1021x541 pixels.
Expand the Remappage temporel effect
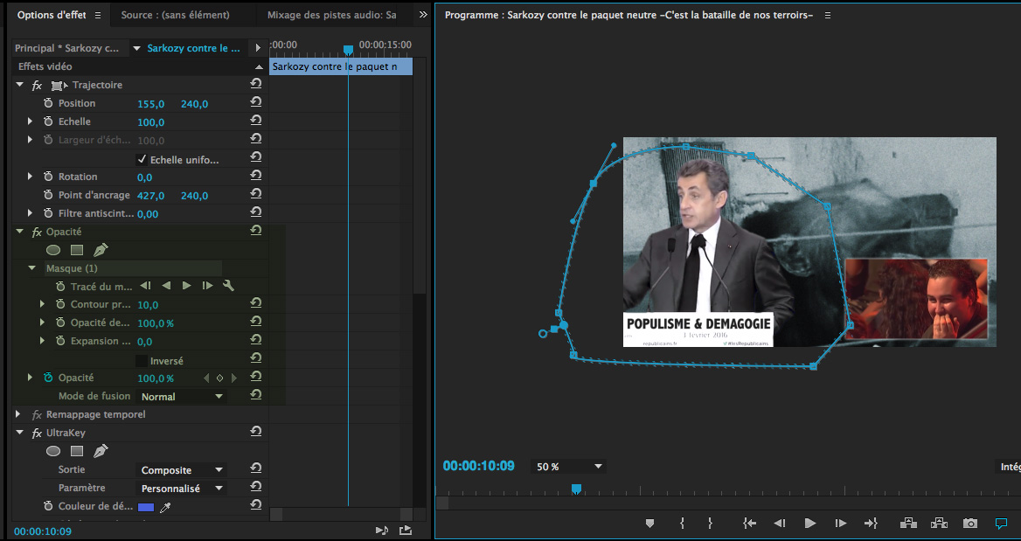pos(18,414)
